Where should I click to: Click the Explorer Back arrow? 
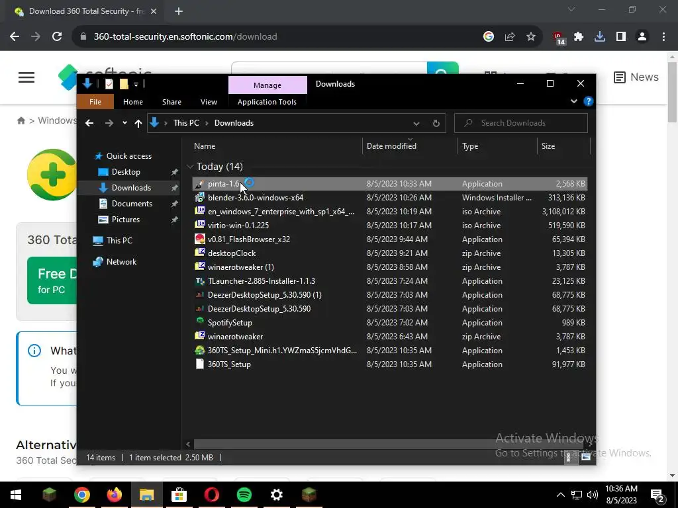[x=89, y=123]
